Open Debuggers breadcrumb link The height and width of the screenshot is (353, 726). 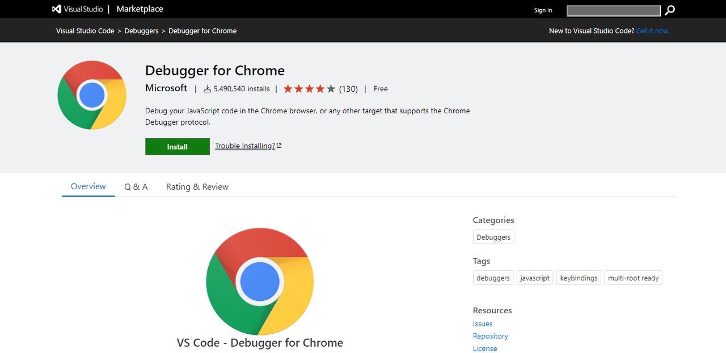(x=141, y=31)
